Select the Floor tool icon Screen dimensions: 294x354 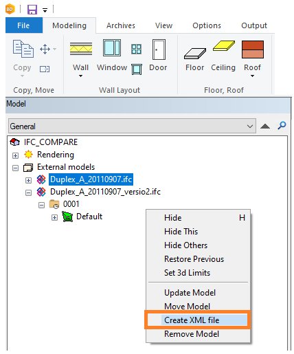195,54
